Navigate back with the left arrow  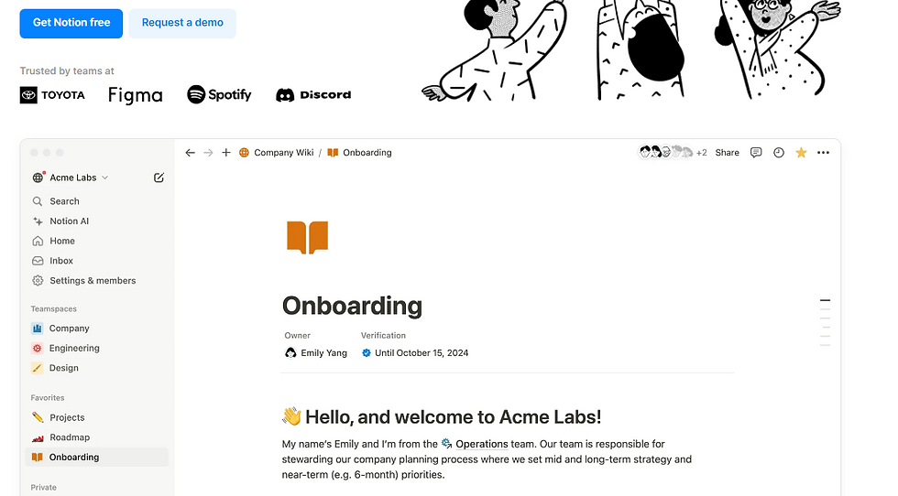(x=190, y=153)
